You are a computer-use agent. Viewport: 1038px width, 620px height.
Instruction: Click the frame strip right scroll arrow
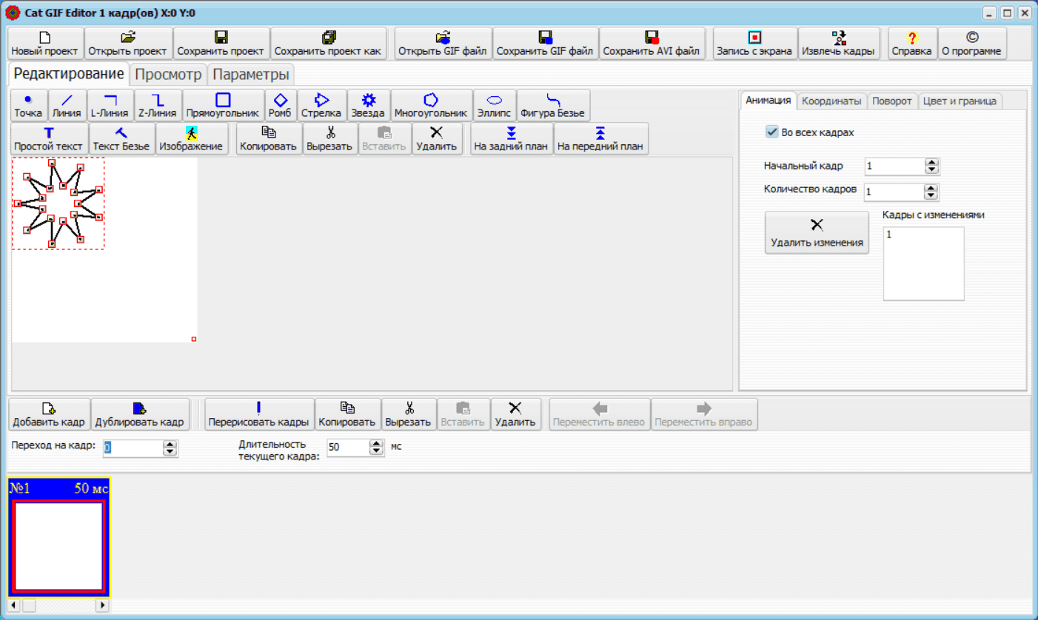point(102,605)
